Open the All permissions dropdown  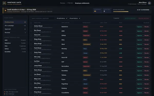tap(74, 18)
